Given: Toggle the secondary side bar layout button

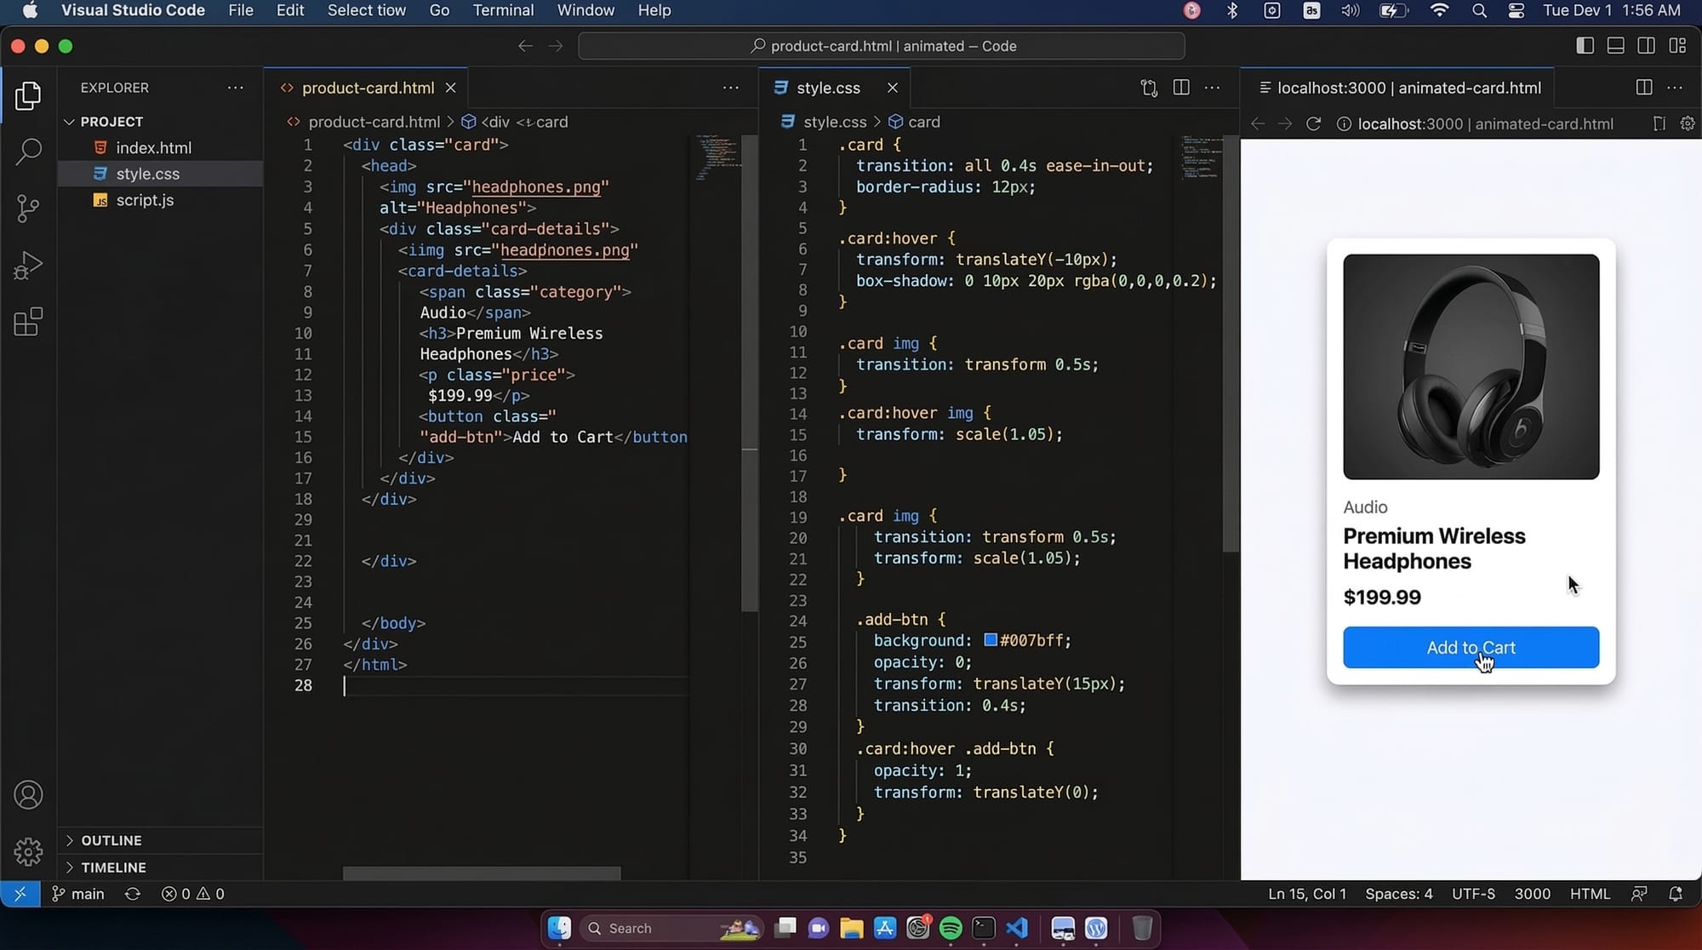Looking at the screenshot, I should coord(1646,46).
